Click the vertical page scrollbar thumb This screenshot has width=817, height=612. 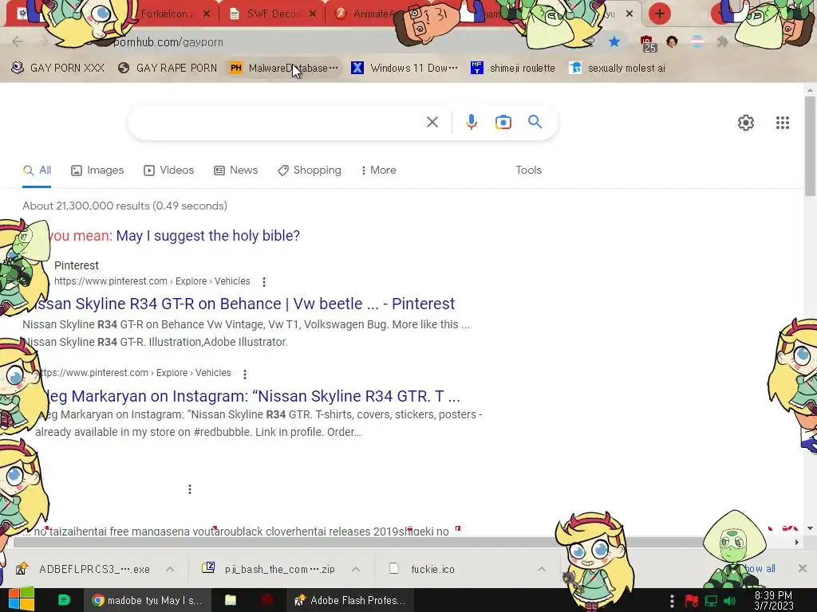point(810,146)
